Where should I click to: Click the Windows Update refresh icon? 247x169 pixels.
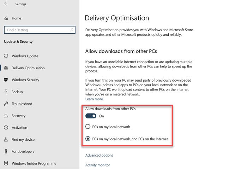(6, 56)
